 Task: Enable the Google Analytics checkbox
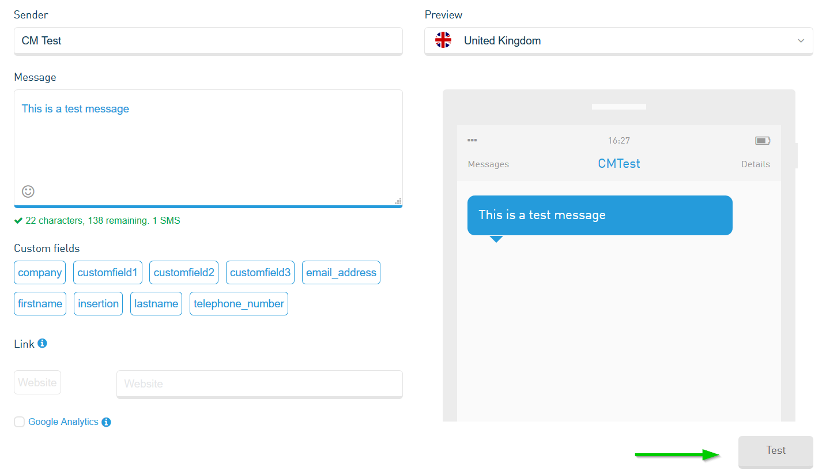pyautogui.click(x=20, y=422)
